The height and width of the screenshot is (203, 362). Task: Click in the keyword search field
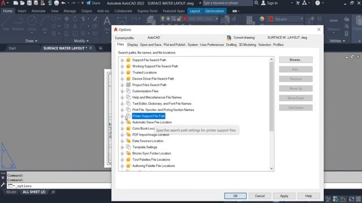[x=227, y=3]
